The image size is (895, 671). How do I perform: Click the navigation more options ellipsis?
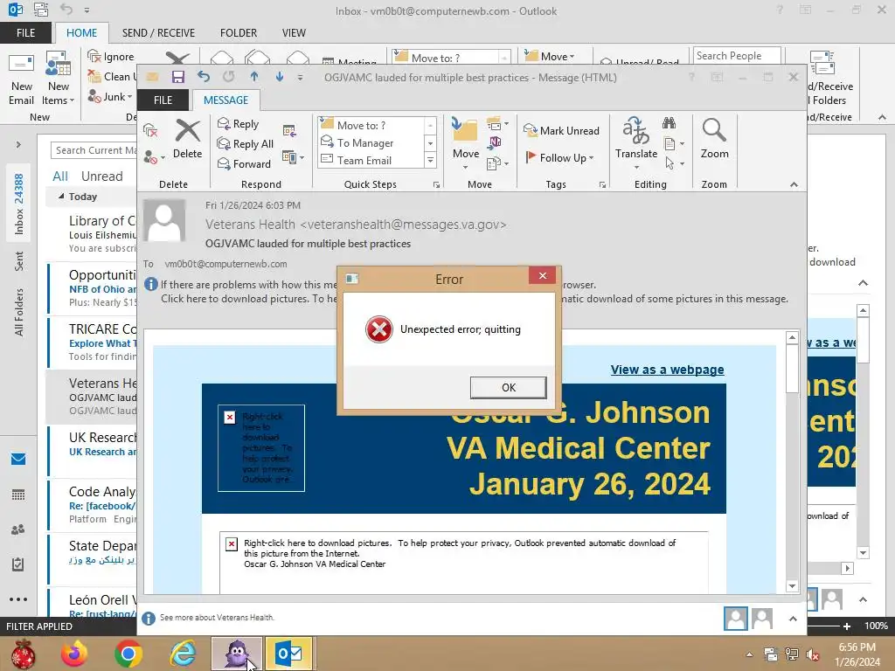(x=18, y=599)
